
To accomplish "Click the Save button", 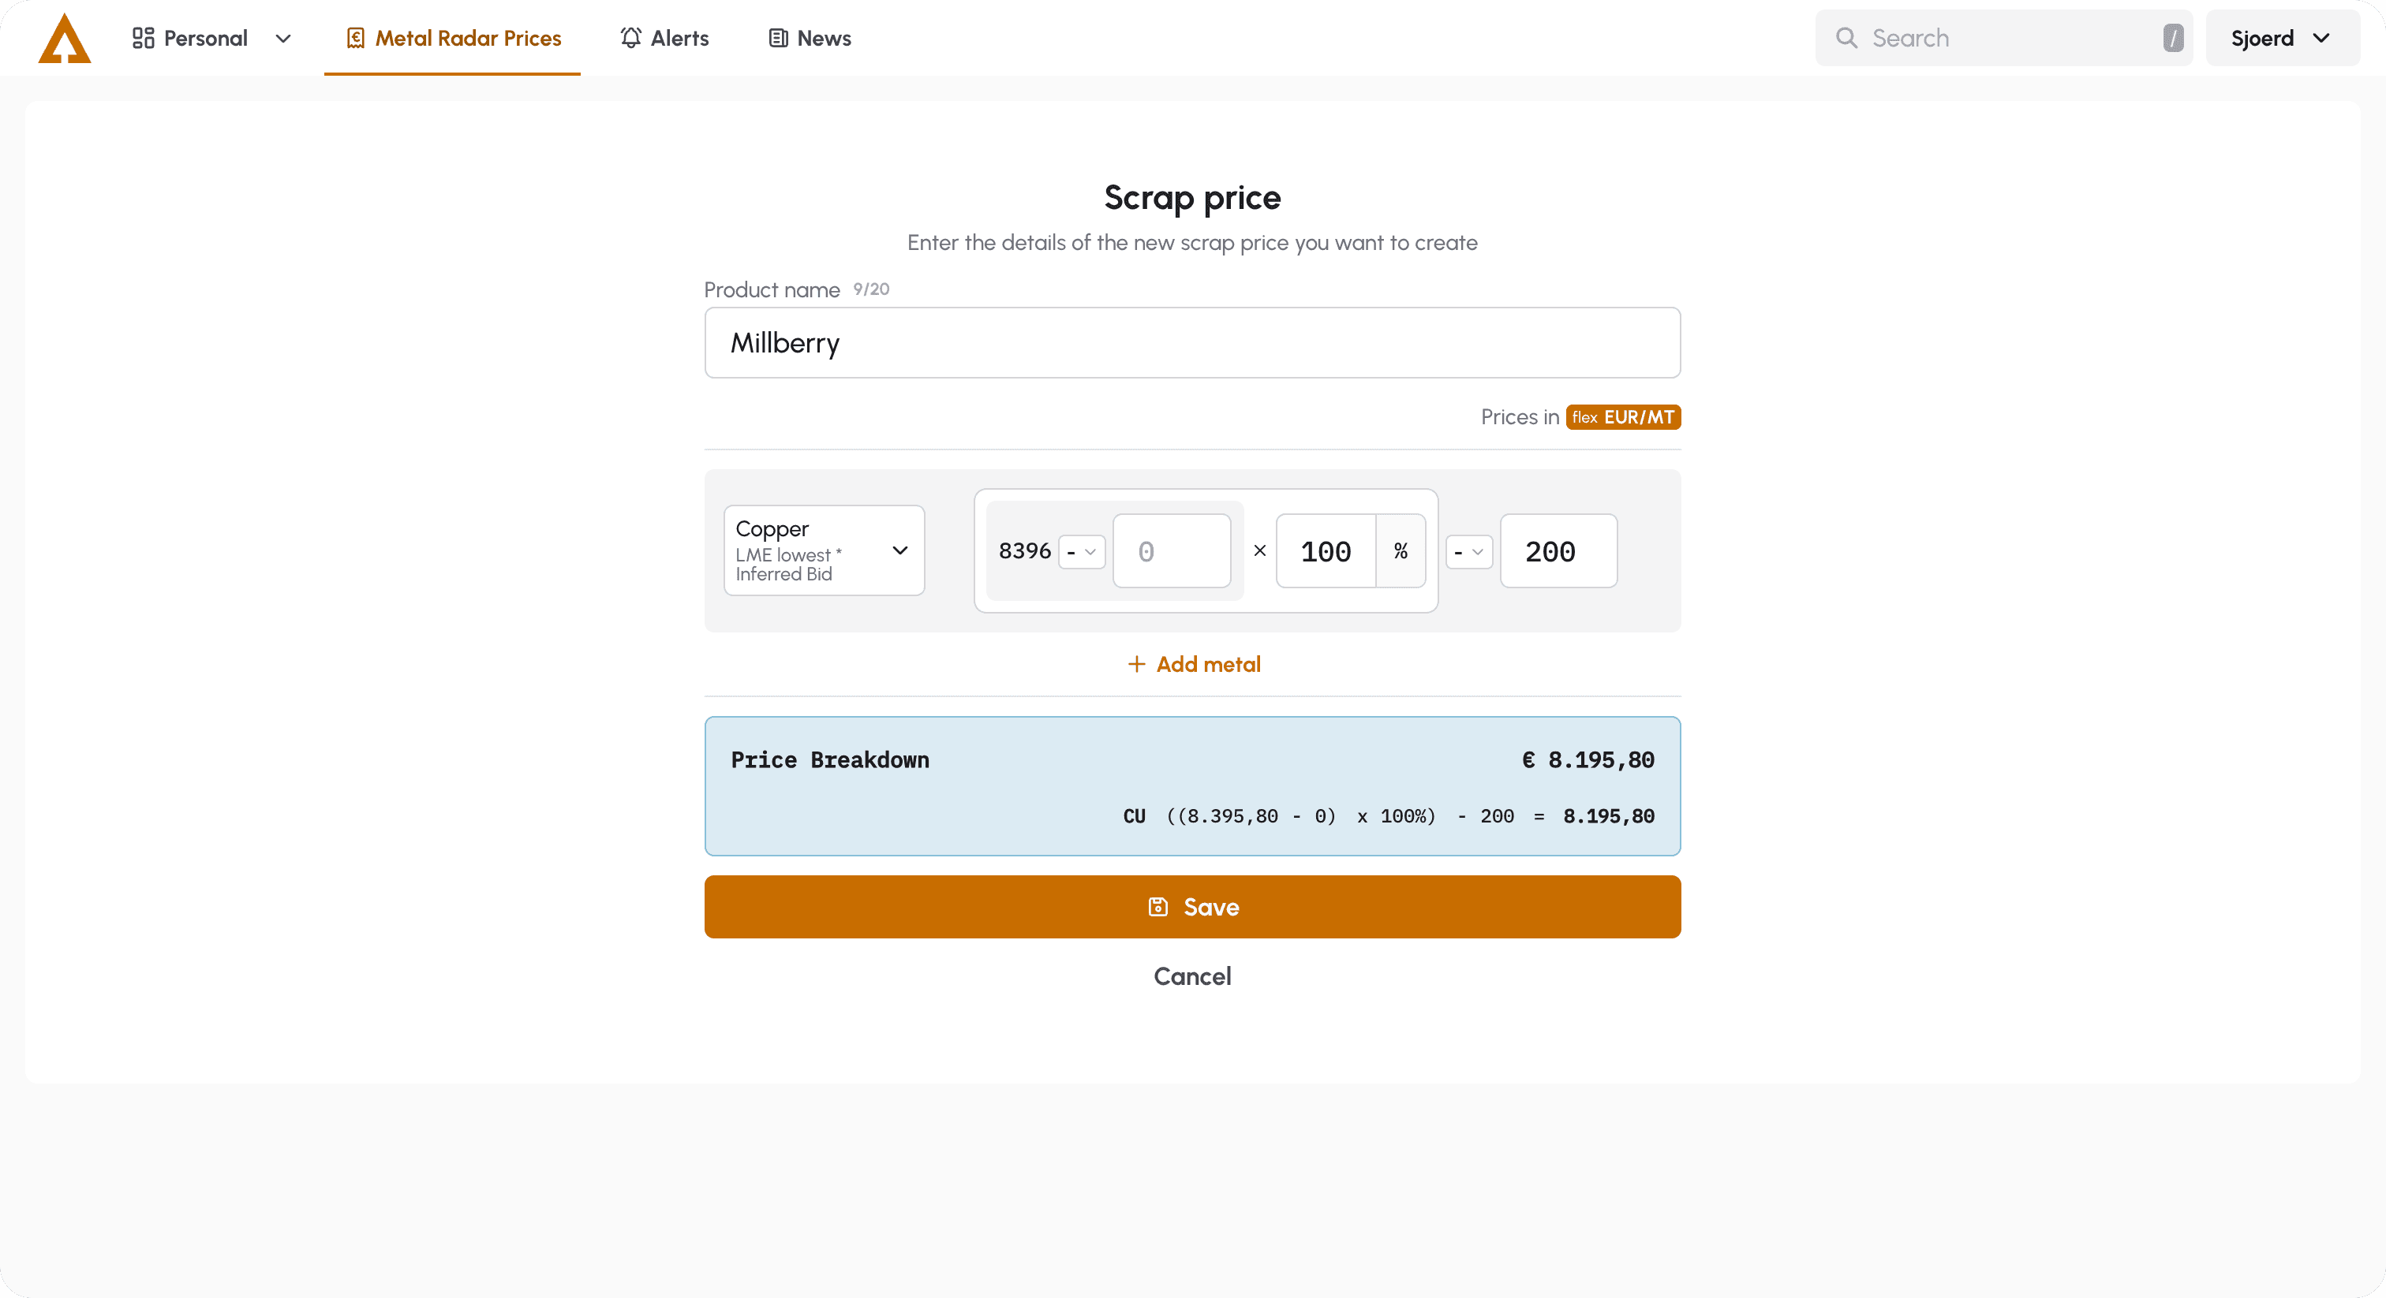I will pos(1192,906).
